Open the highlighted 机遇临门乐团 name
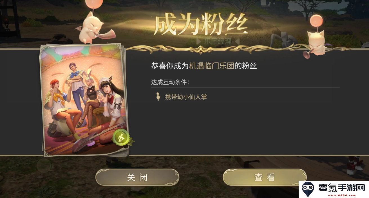Viewport: 369px width, 198px height. 212,66
